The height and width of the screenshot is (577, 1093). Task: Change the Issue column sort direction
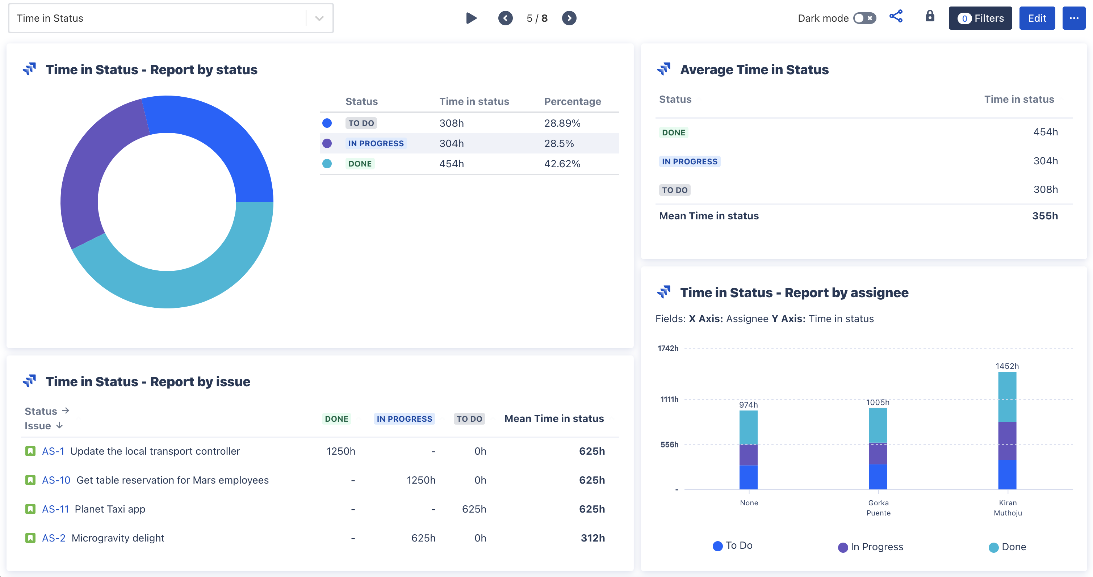[59, 426]
